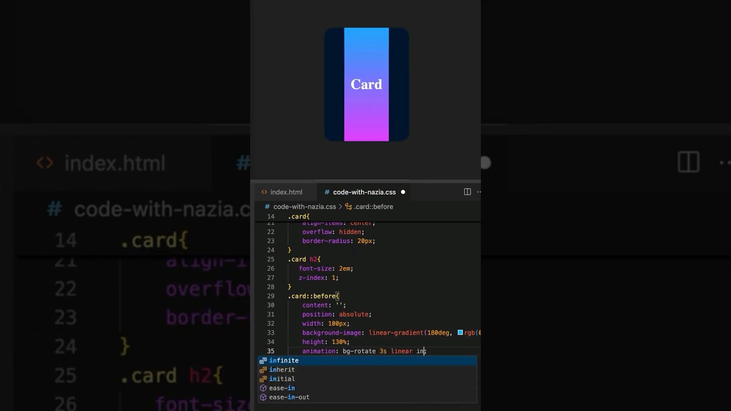731x411 pixels.
Task: Click code-with-nazia.css in the breadcrumb
Action: click(x=304, y=207)
